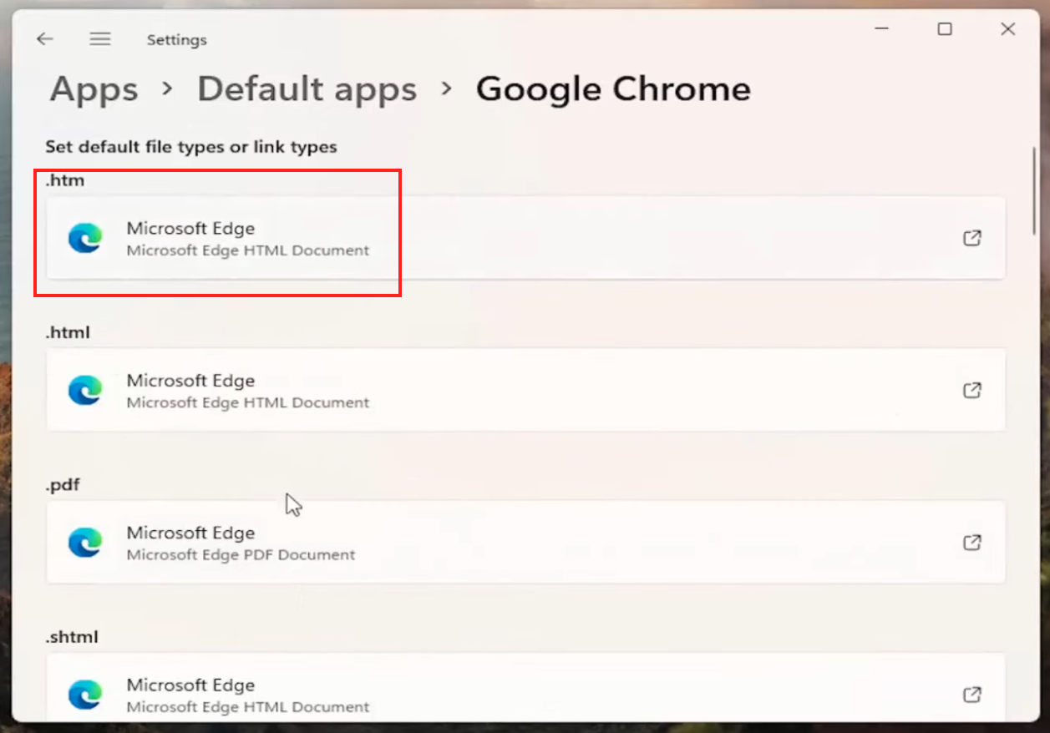The image size is (1050, 733).
Task: Open the hamburger navigation menu
Action: coord(100,39)
